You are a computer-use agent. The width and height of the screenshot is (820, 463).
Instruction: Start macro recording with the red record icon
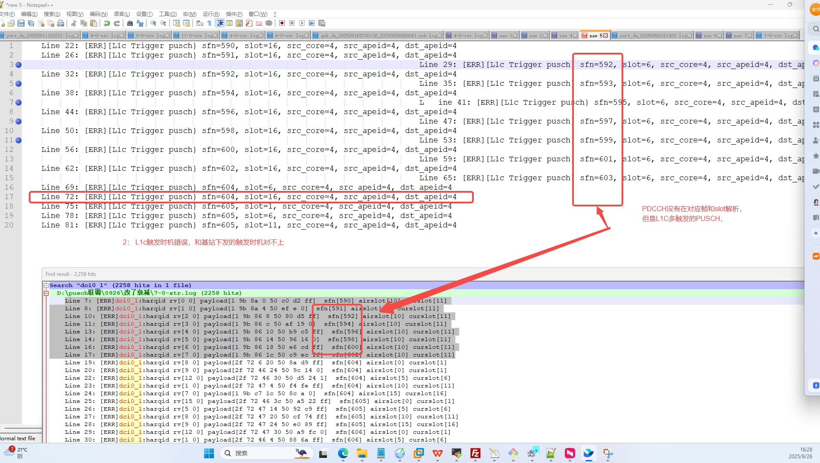[282, 23]
